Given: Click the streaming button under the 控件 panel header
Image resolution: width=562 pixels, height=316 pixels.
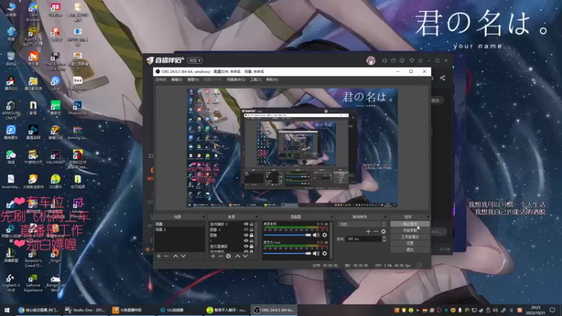Looking at the screenshot, I should [410, 224].
